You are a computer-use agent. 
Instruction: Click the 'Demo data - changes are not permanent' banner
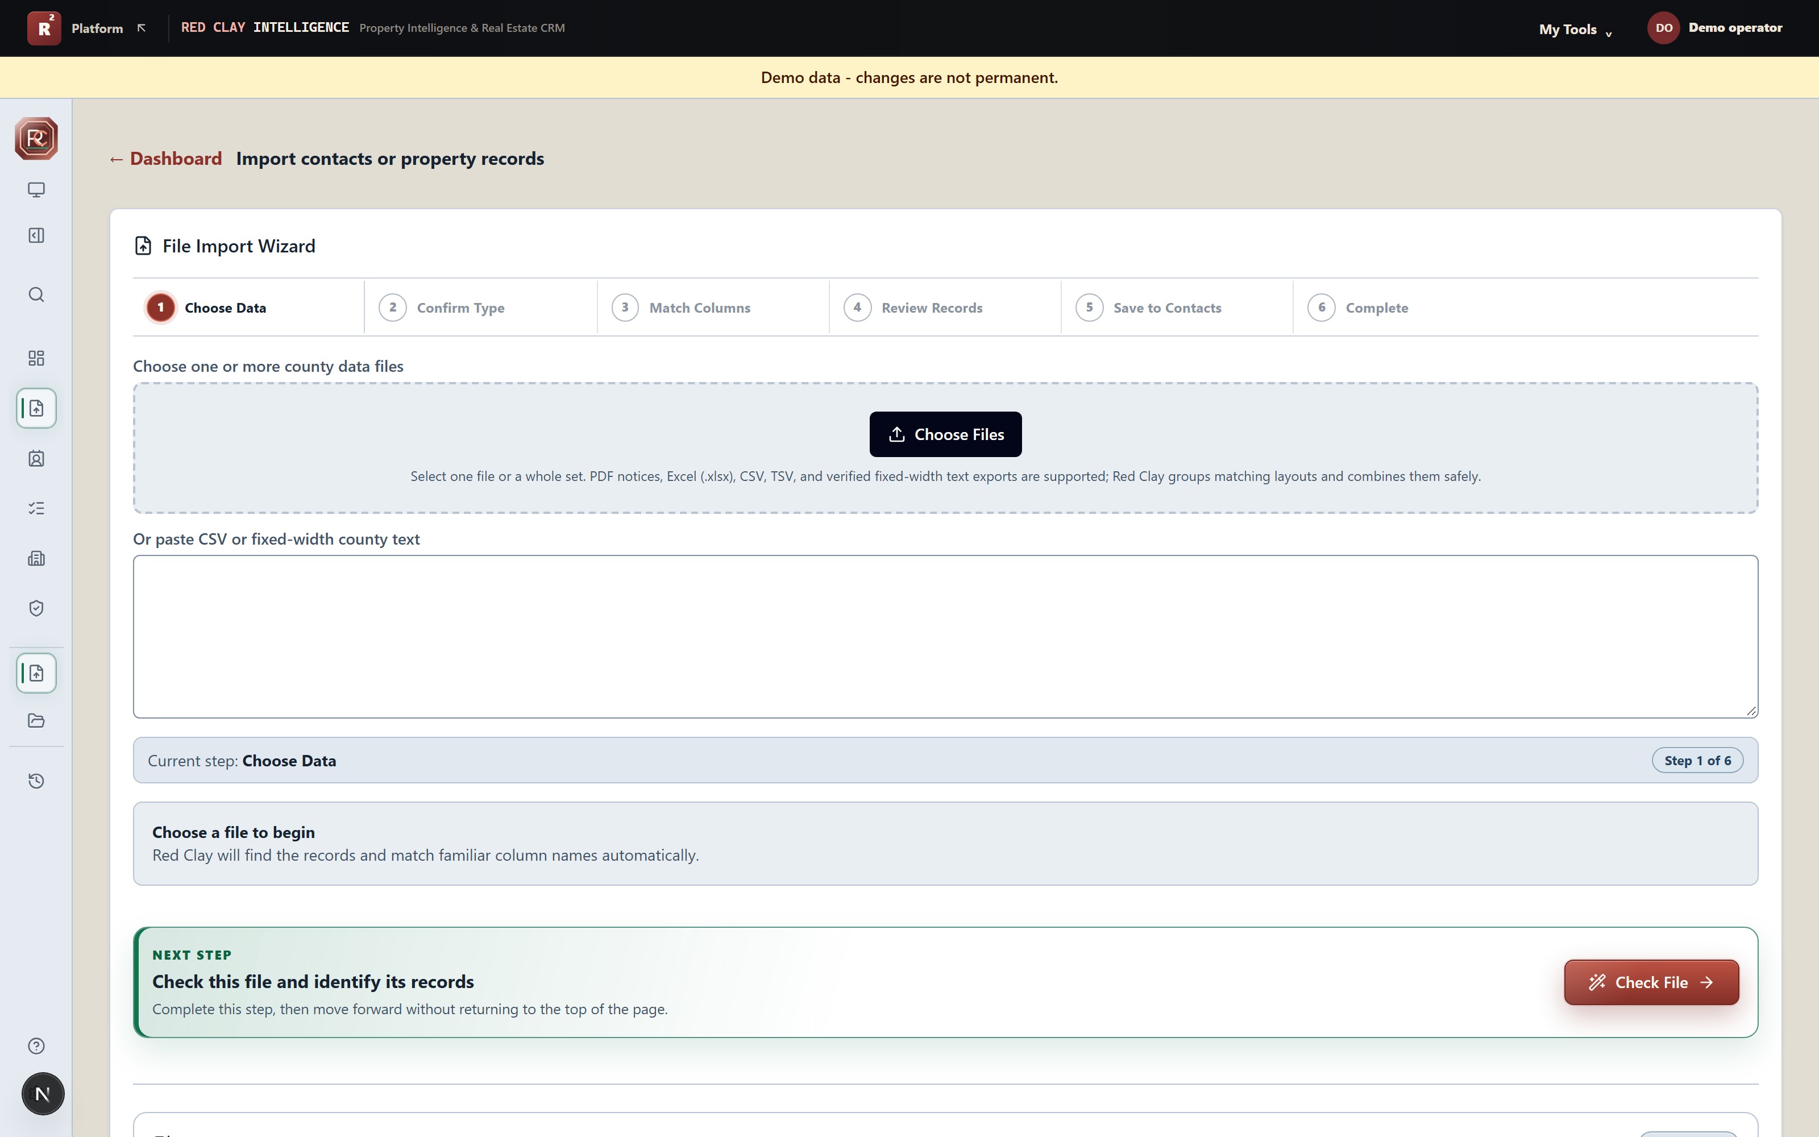click(x=910, y=77)
